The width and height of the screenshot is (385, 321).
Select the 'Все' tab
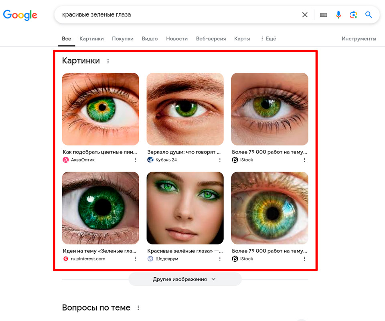[x=67, y=38]
